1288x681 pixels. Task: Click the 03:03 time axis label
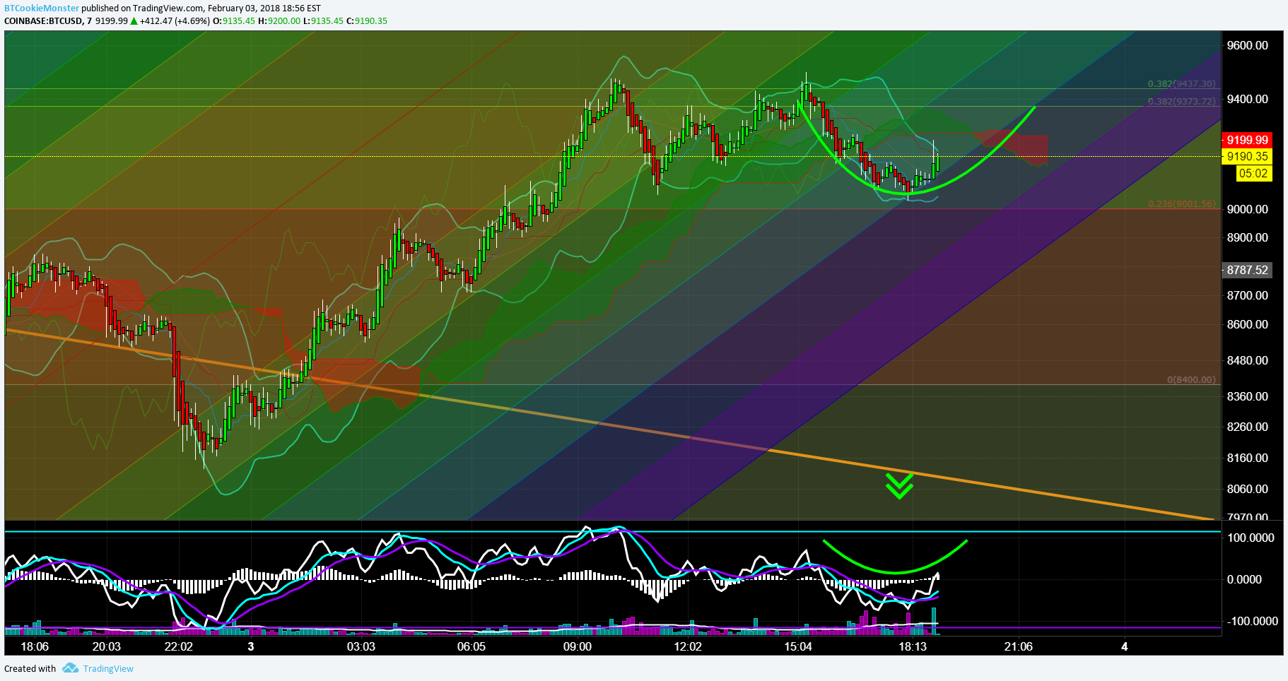(361, 646)
